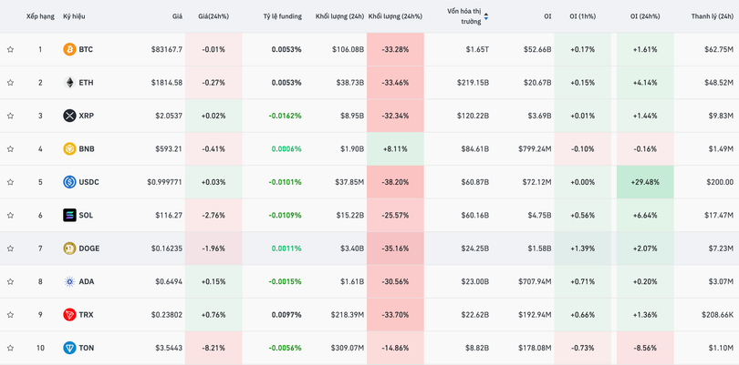Screen dimensions: 739x365
Task: Click the ETH Ethereum coin icon
Action: [x=69, y=83]
